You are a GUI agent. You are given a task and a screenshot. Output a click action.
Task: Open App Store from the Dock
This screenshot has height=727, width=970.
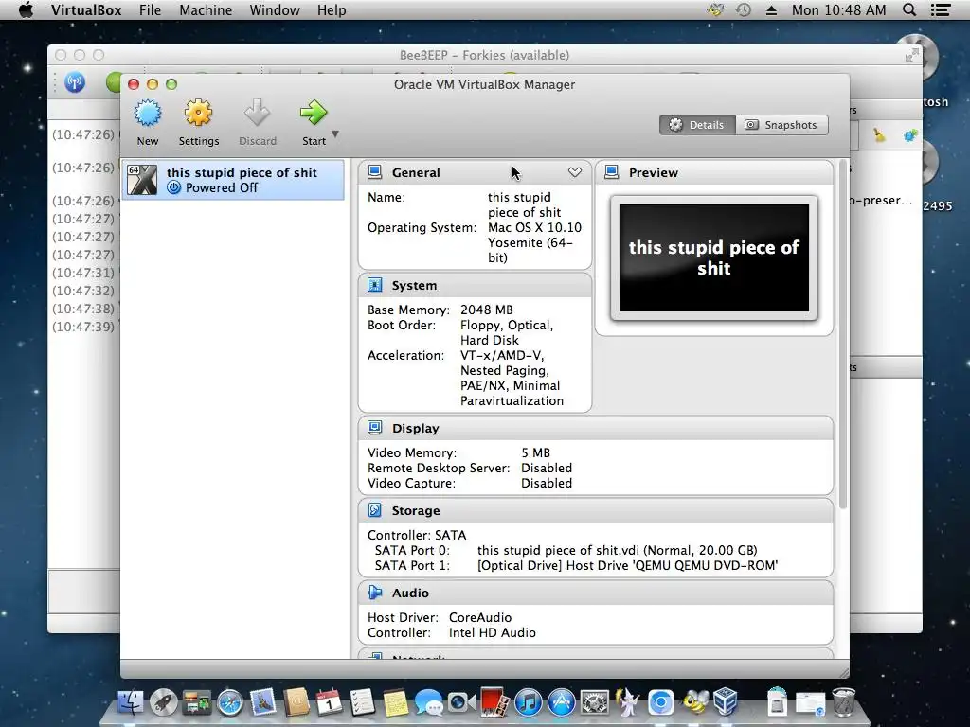(562, 703)
